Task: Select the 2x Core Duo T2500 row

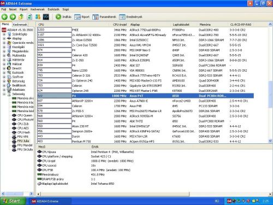Action: click(x=145, y=45)
